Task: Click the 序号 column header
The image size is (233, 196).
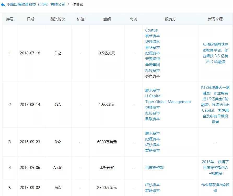Action: [10, 19]
